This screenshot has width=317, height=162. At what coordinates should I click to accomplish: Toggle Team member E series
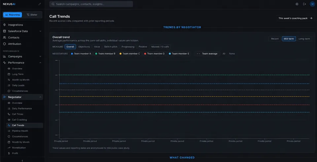179,54
